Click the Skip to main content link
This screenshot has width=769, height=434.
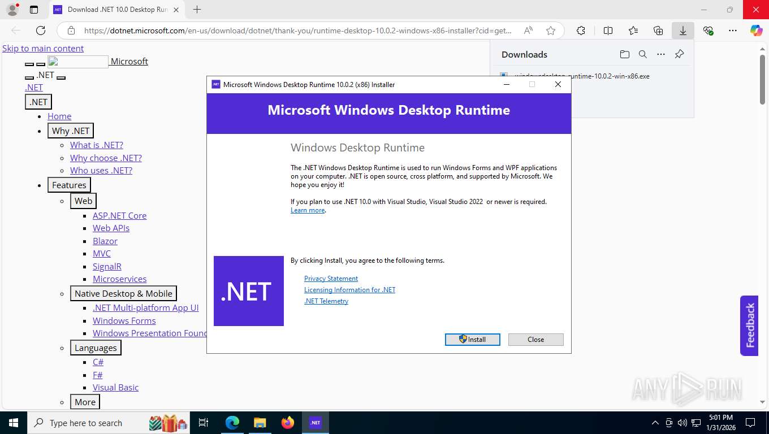coord(43,48)
